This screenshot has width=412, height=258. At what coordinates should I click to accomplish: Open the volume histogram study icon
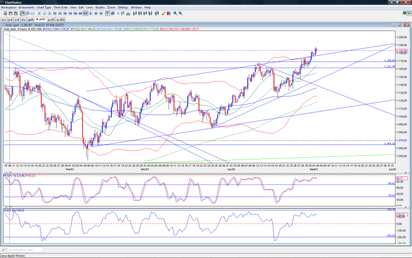coord(128,13)
